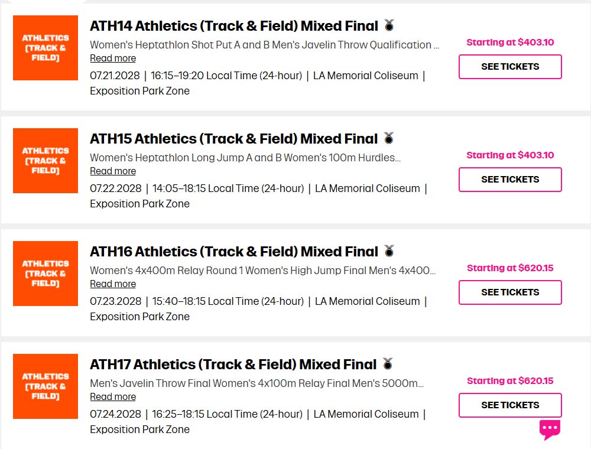
Task: Open the pink chat bubble icon
Action: tap(550, 429)
